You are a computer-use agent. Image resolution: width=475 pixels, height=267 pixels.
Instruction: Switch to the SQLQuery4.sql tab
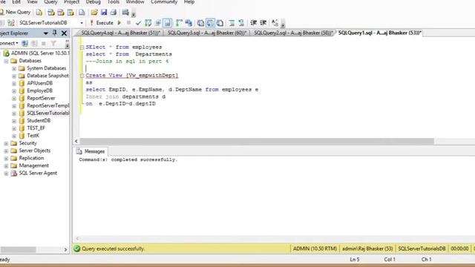click(x=120, y=33)
